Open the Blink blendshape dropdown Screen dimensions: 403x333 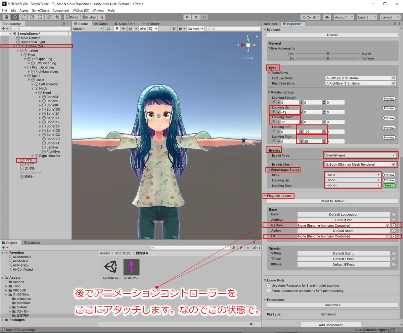tap(353, 175)
